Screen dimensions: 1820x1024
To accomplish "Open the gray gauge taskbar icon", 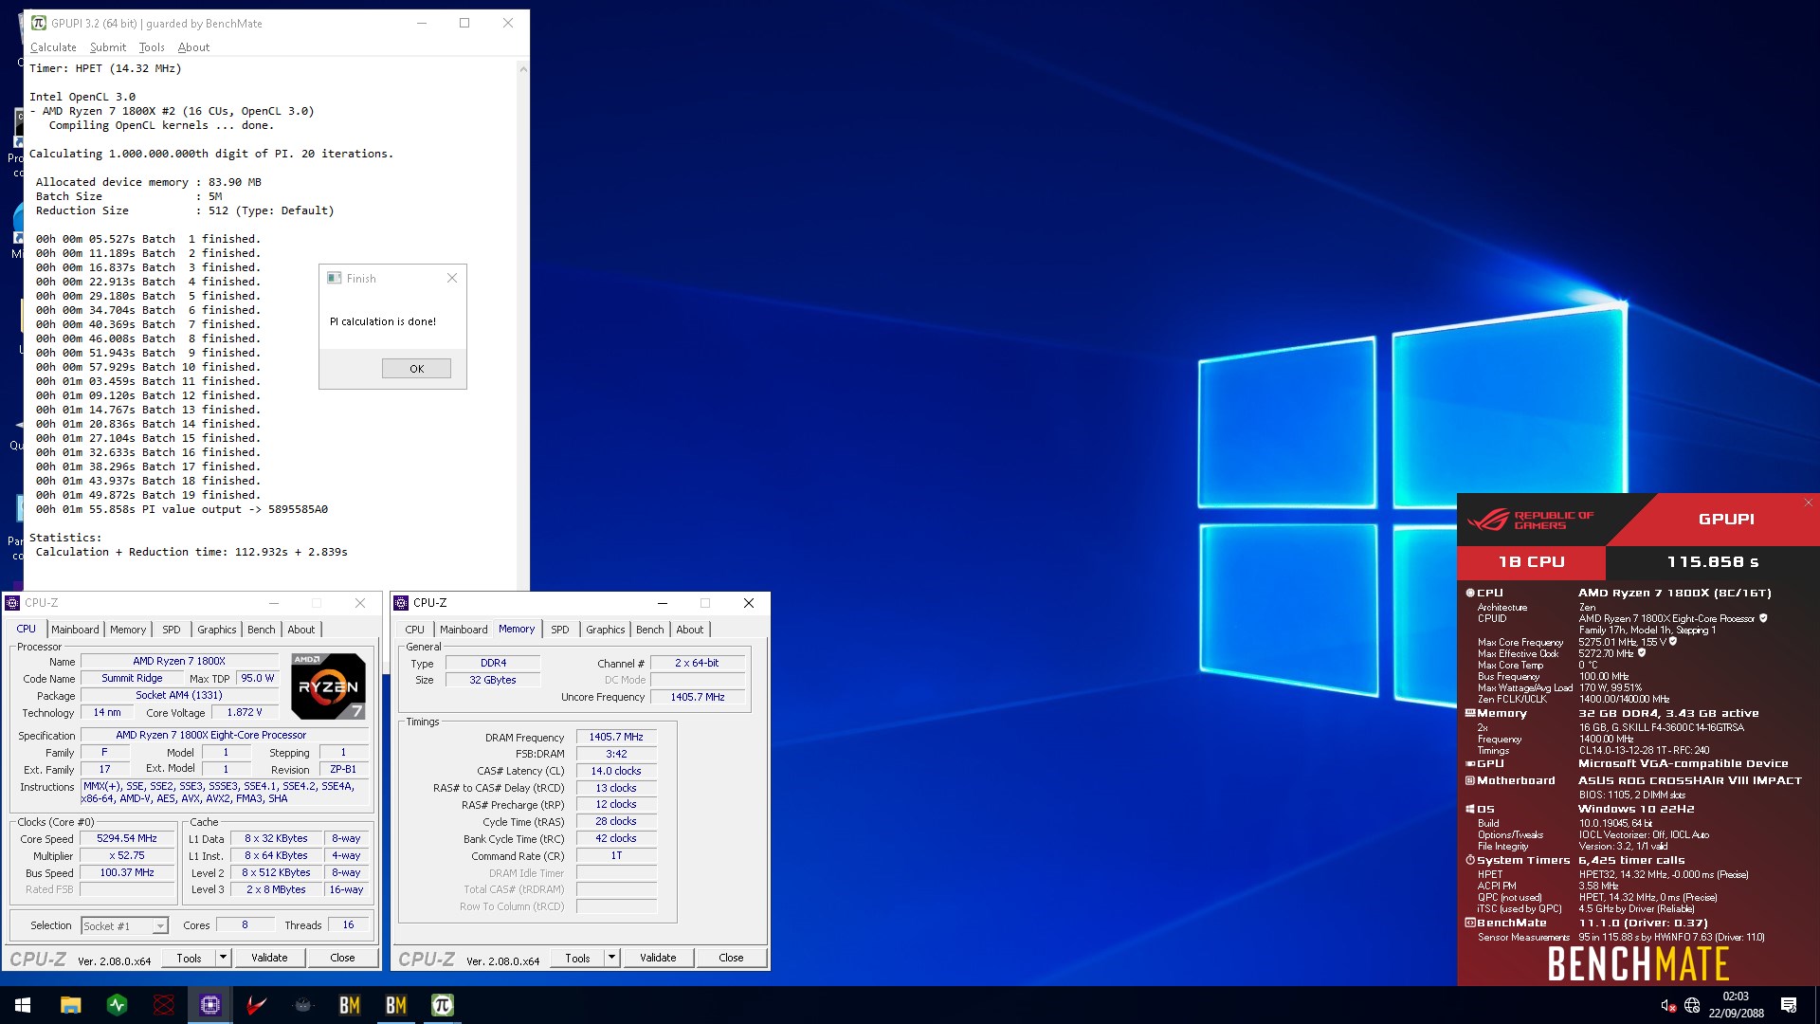I will pyautogui.click(x=303, y=1005).
